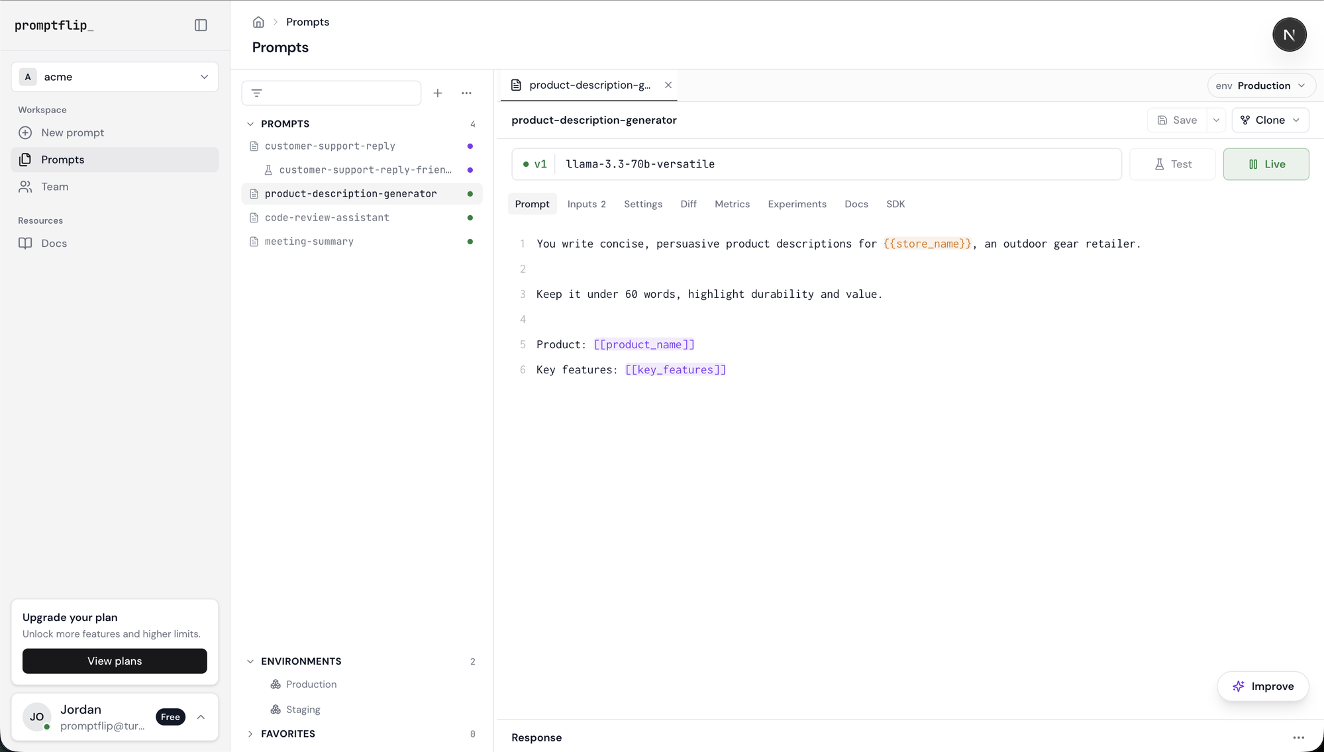Switch to the Experiments tab
Viewport: 1324px width, 752px height.
coord(797,204)
